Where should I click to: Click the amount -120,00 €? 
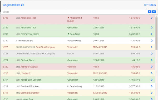click(135, 41)
